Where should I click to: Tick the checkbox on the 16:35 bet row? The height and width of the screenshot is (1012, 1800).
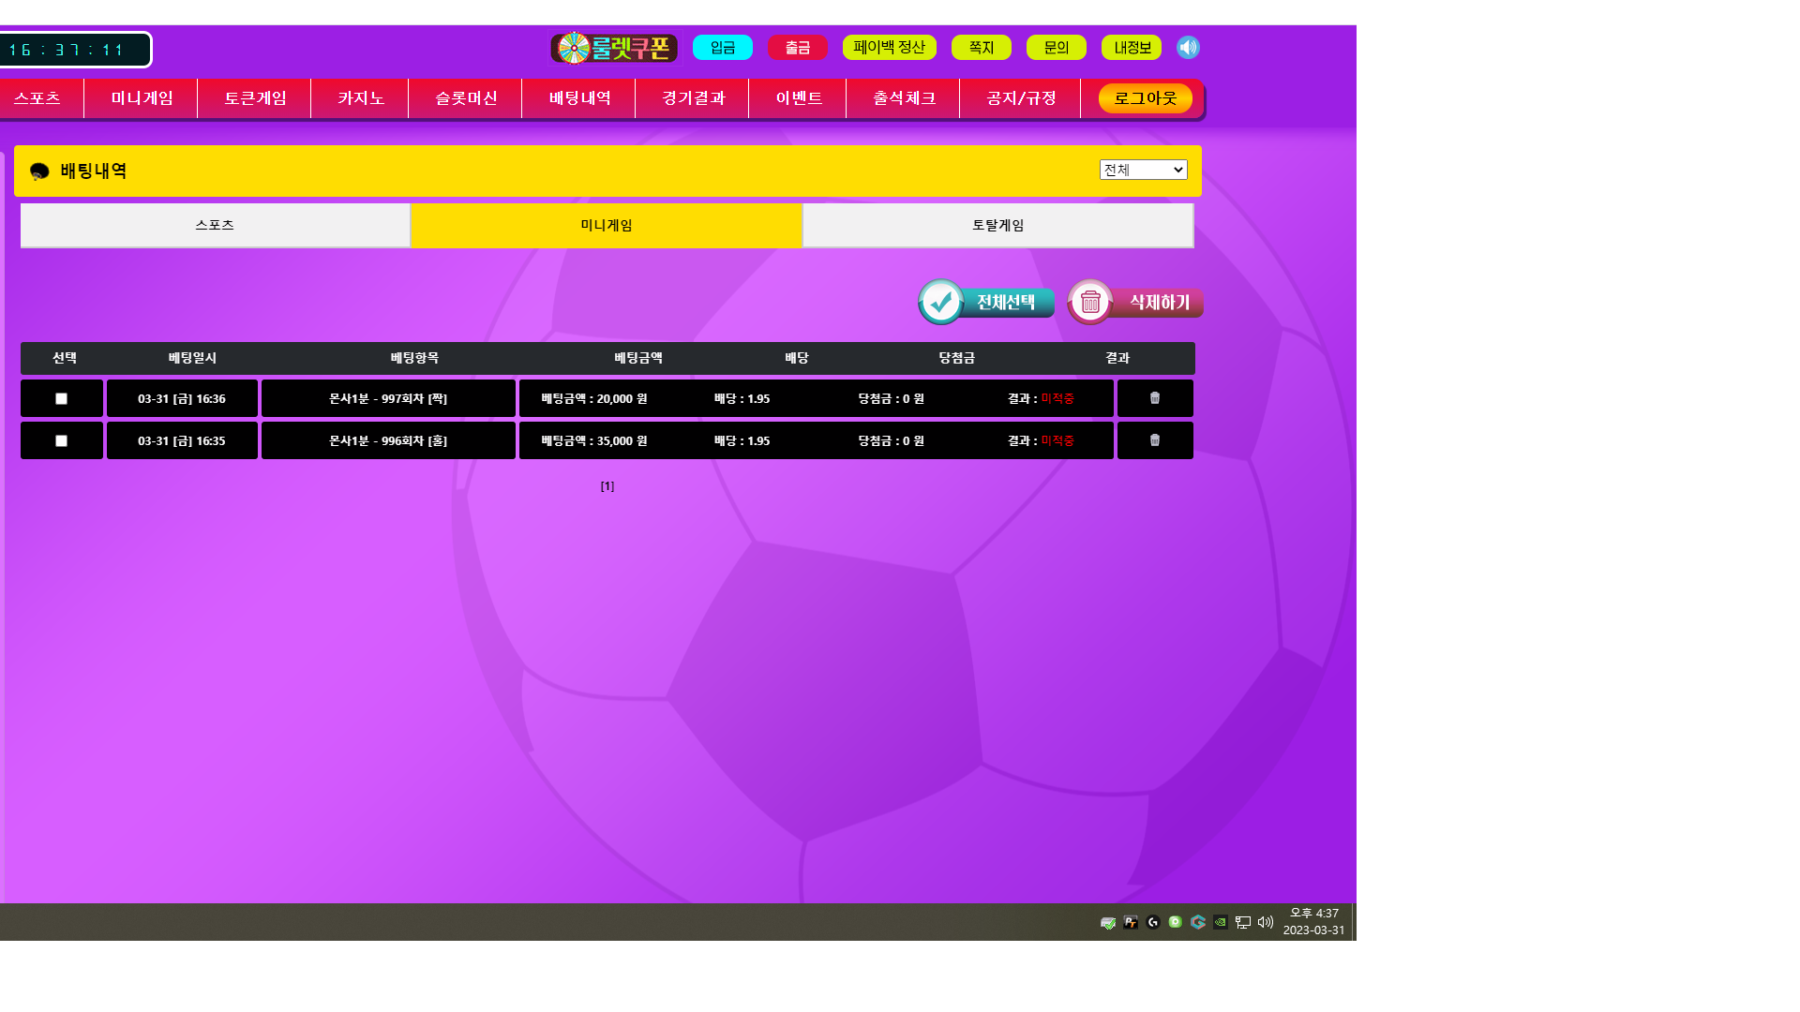62,441
